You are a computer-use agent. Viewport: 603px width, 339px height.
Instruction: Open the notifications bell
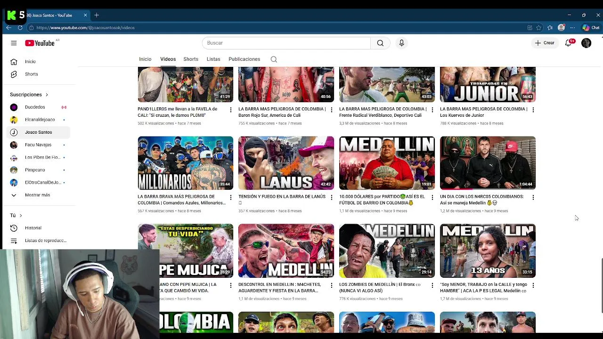point(569,43)
